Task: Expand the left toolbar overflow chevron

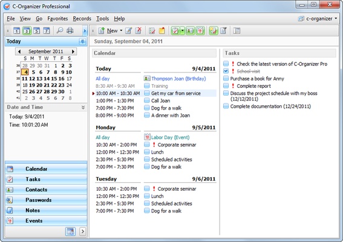Action: [85, 31]
